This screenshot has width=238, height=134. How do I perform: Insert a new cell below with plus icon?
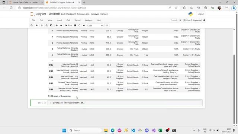click(37, 26)
